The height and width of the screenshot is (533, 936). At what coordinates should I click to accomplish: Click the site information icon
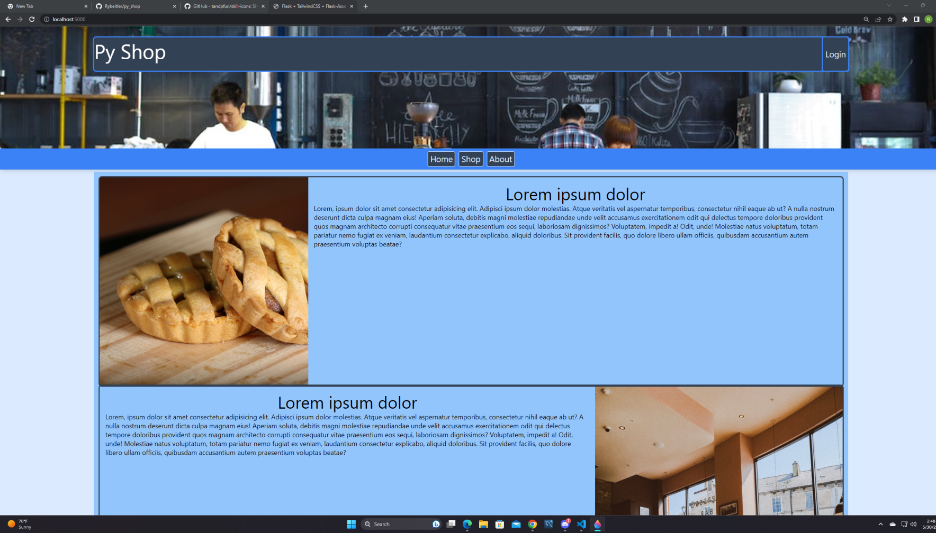(x=47, y=19)
